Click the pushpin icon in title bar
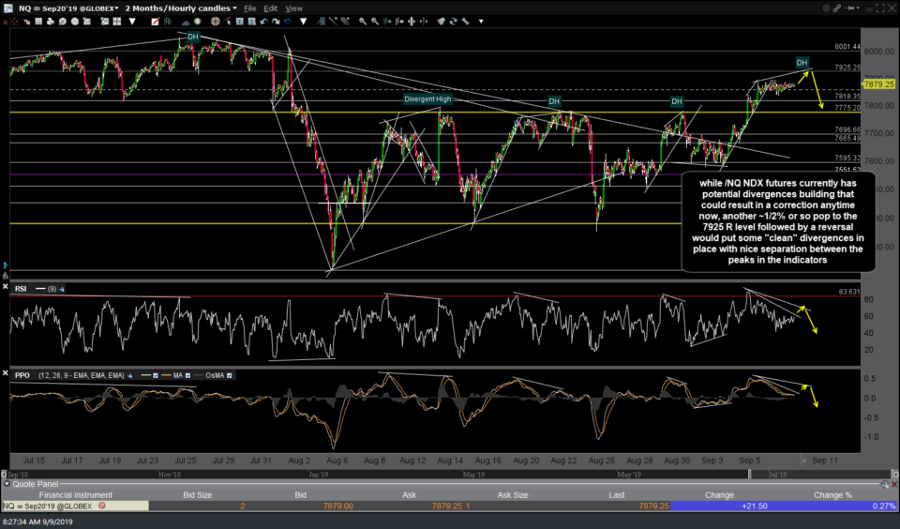The image size is (900, 529). click(849, 8)
